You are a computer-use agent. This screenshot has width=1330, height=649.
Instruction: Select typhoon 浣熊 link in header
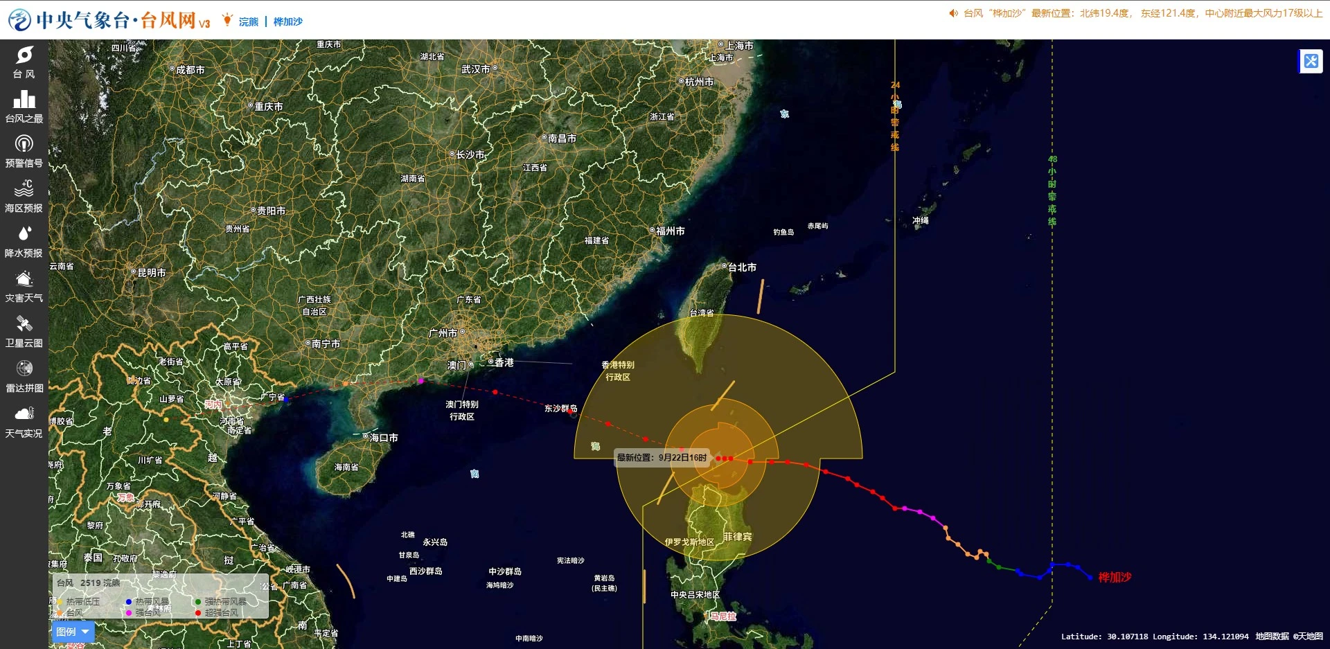tap(249, 21)
